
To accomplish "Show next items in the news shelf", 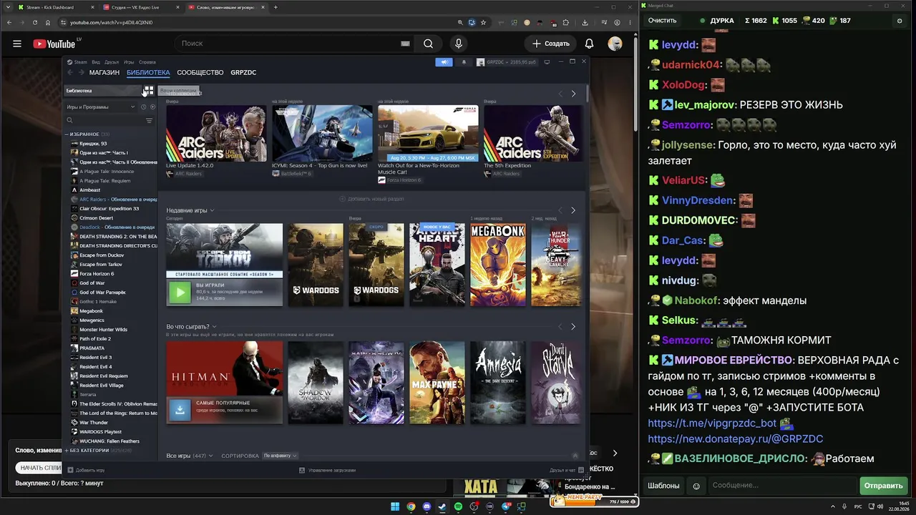I will click(573, 94).
